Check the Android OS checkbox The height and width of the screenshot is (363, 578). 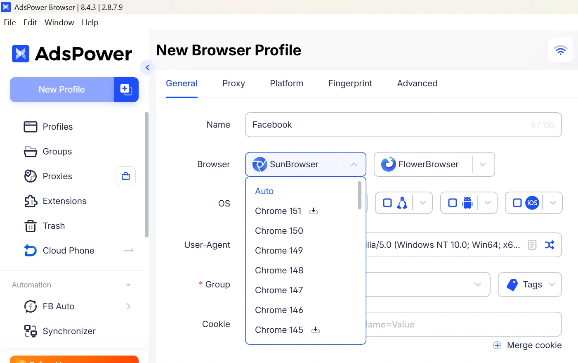click(453, 203)
